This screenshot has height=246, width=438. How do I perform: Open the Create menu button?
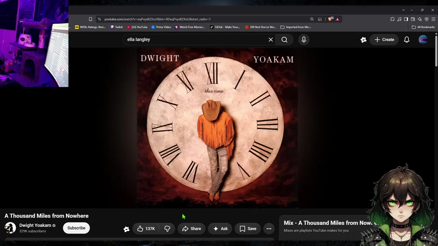pyautogui.click(x=384, y=40)
